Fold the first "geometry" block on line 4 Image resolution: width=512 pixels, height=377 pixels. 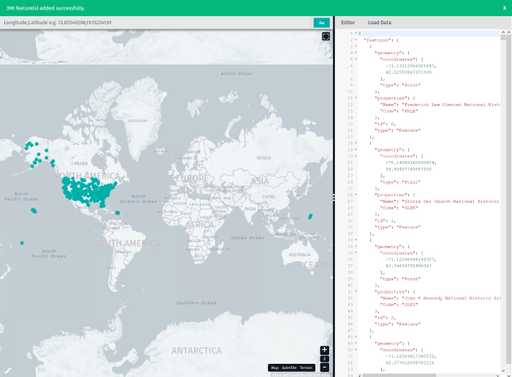356,53
